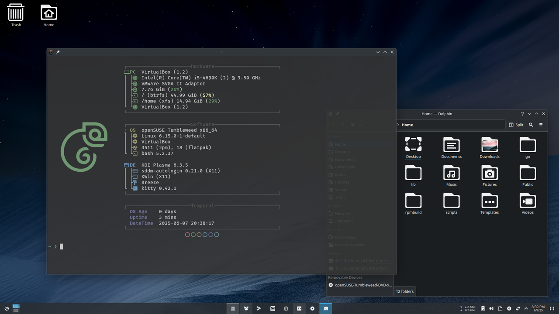Select the go folder in Dolphin
Screen dimensions: 559x314
tap(528, 148)
